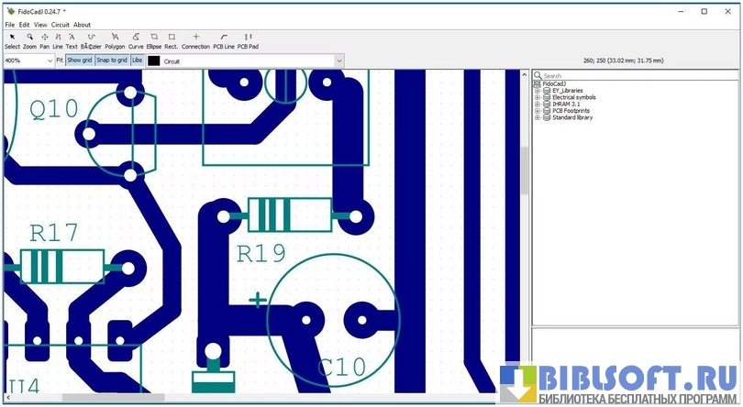Viewport: 743px width, 407px height.
Task: Expand the PCB Footprints library node
Action: [538, 111]
